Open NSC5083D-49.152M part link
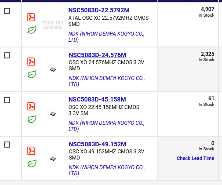222x185 pixels. [x=98, y=144]
